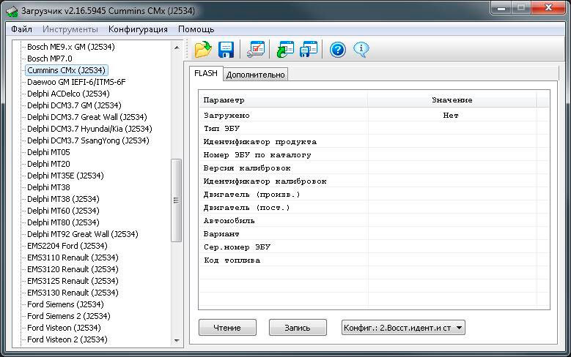571x357 pixels.
Task: Select Ford Visteon (J2534) entry
Action: [64, 328]
